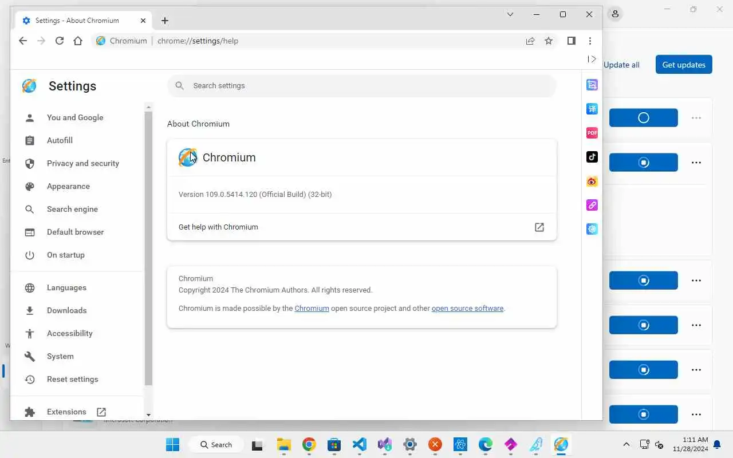
Task: Click the settings menu scrollbar up arrow
Action: (149, 107)
